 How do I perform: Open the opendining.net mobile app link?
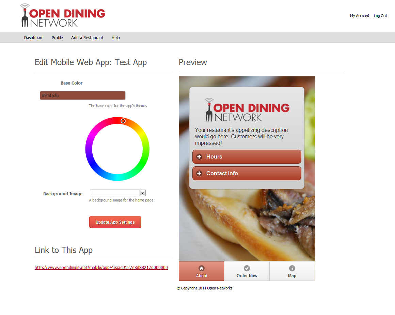101,268
